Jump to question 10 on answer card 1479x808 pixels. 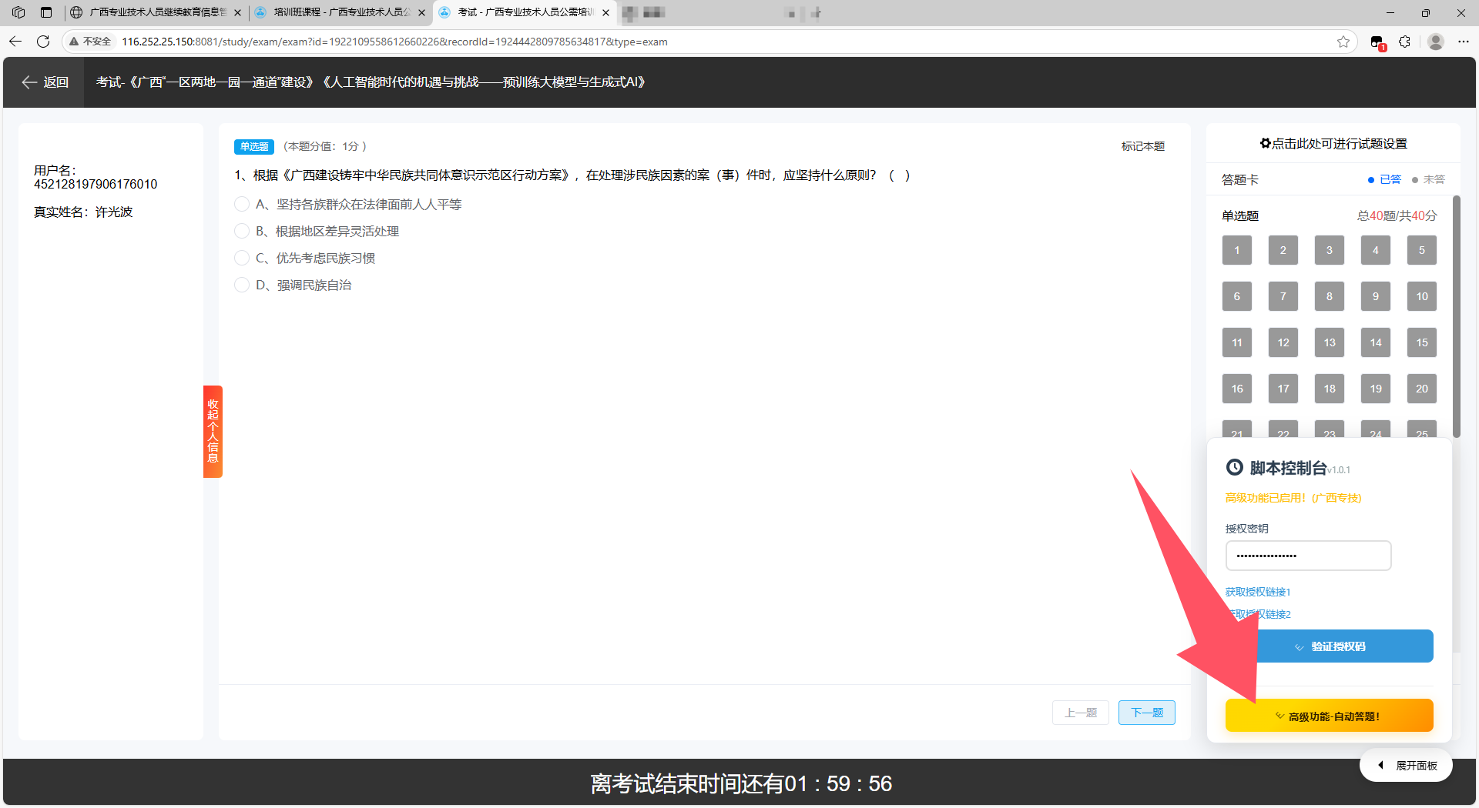(x=1422, y=296)
